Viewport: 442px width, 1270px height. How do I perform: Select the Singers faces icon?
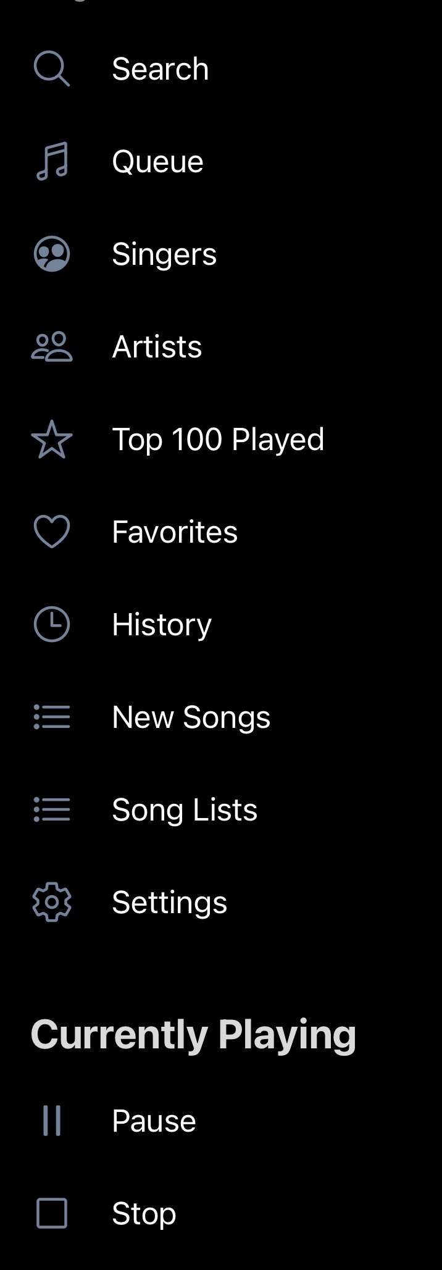(x=52, y=254)
